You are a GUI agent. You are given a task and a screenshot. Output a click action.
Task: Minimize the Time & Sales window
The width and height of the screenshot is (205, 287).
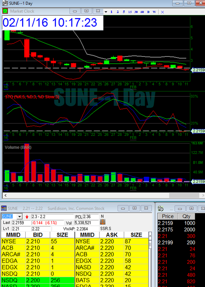pyautogui.click(x=180, y=208)
